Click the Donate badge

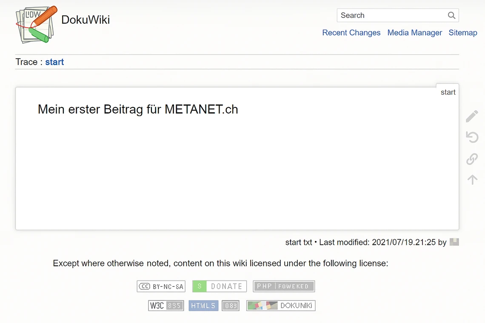coord(219,286)
